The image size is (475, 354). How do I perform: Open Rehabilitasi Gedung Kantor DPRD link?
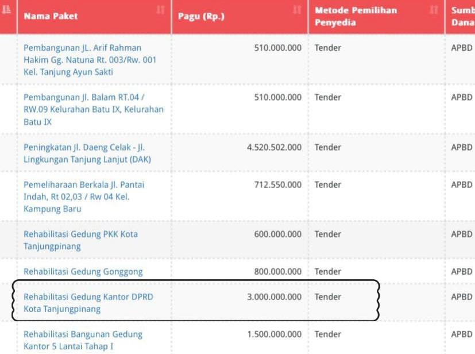click(x=88, y=303)
